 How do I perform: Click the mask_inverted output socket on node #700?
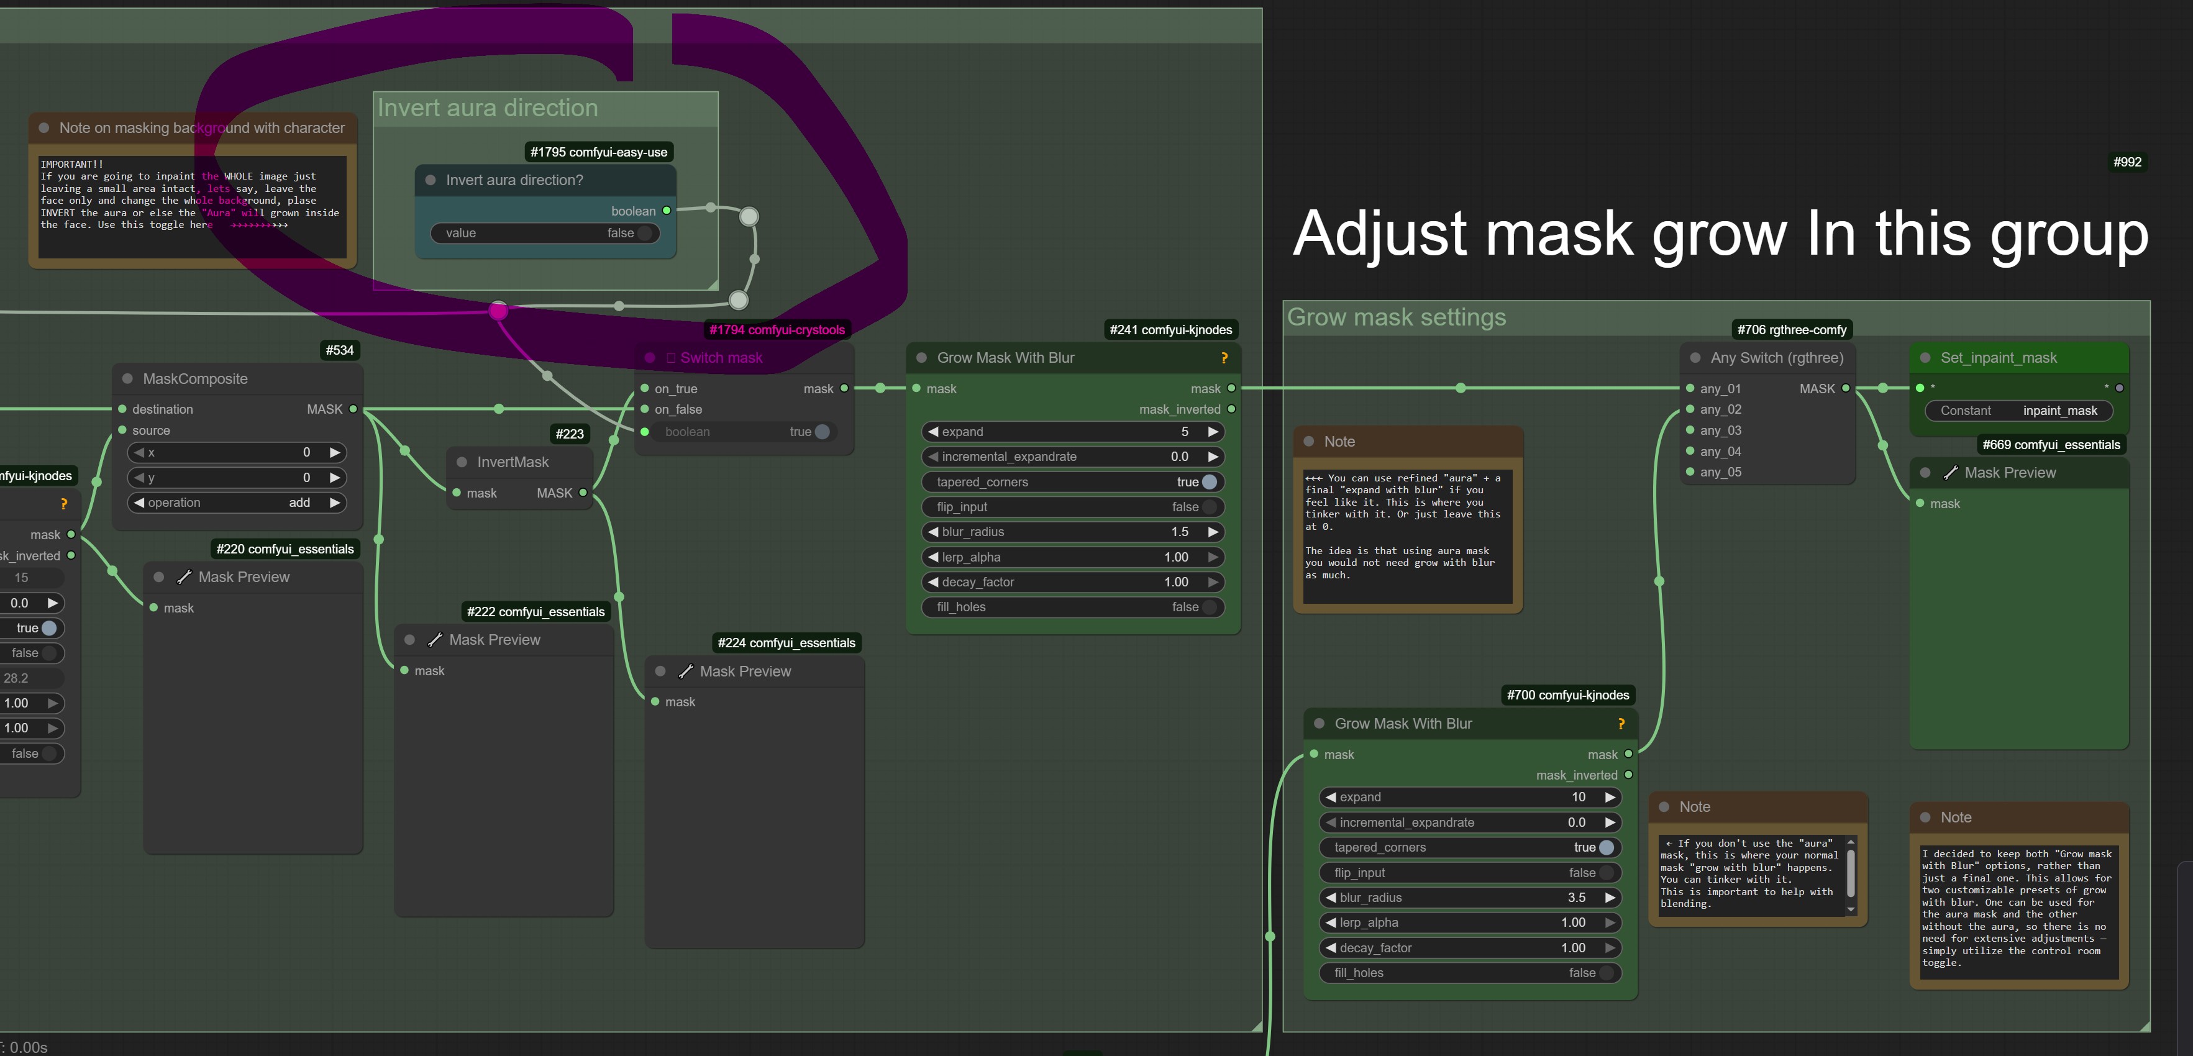click(1628, 775)
